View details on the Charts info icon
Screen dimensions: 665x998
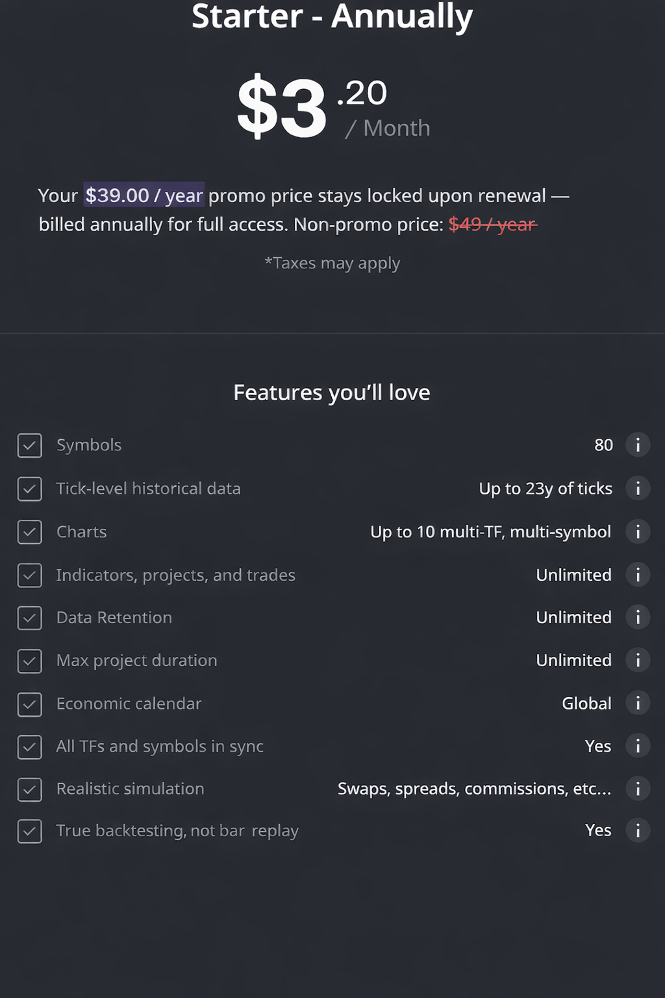[x=638, y=531]
